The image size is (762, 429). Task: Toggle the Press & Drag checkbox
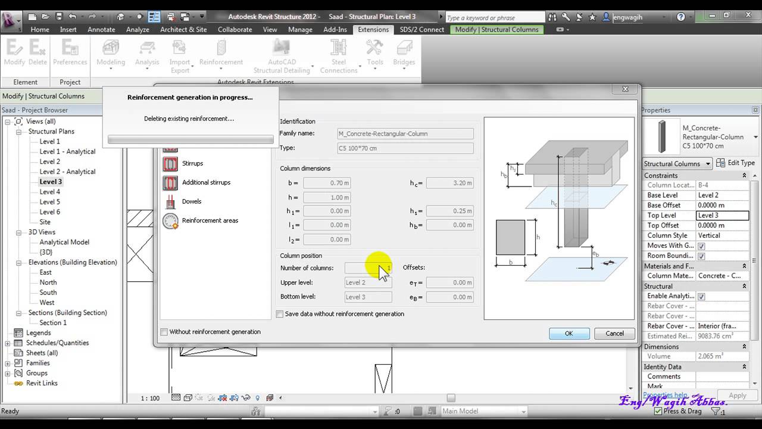[x=658, y=411]
